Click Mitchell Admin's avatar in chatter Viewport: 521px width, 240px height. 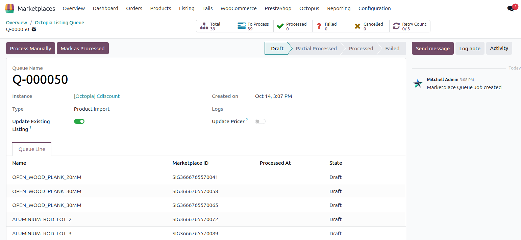point(418,83)
